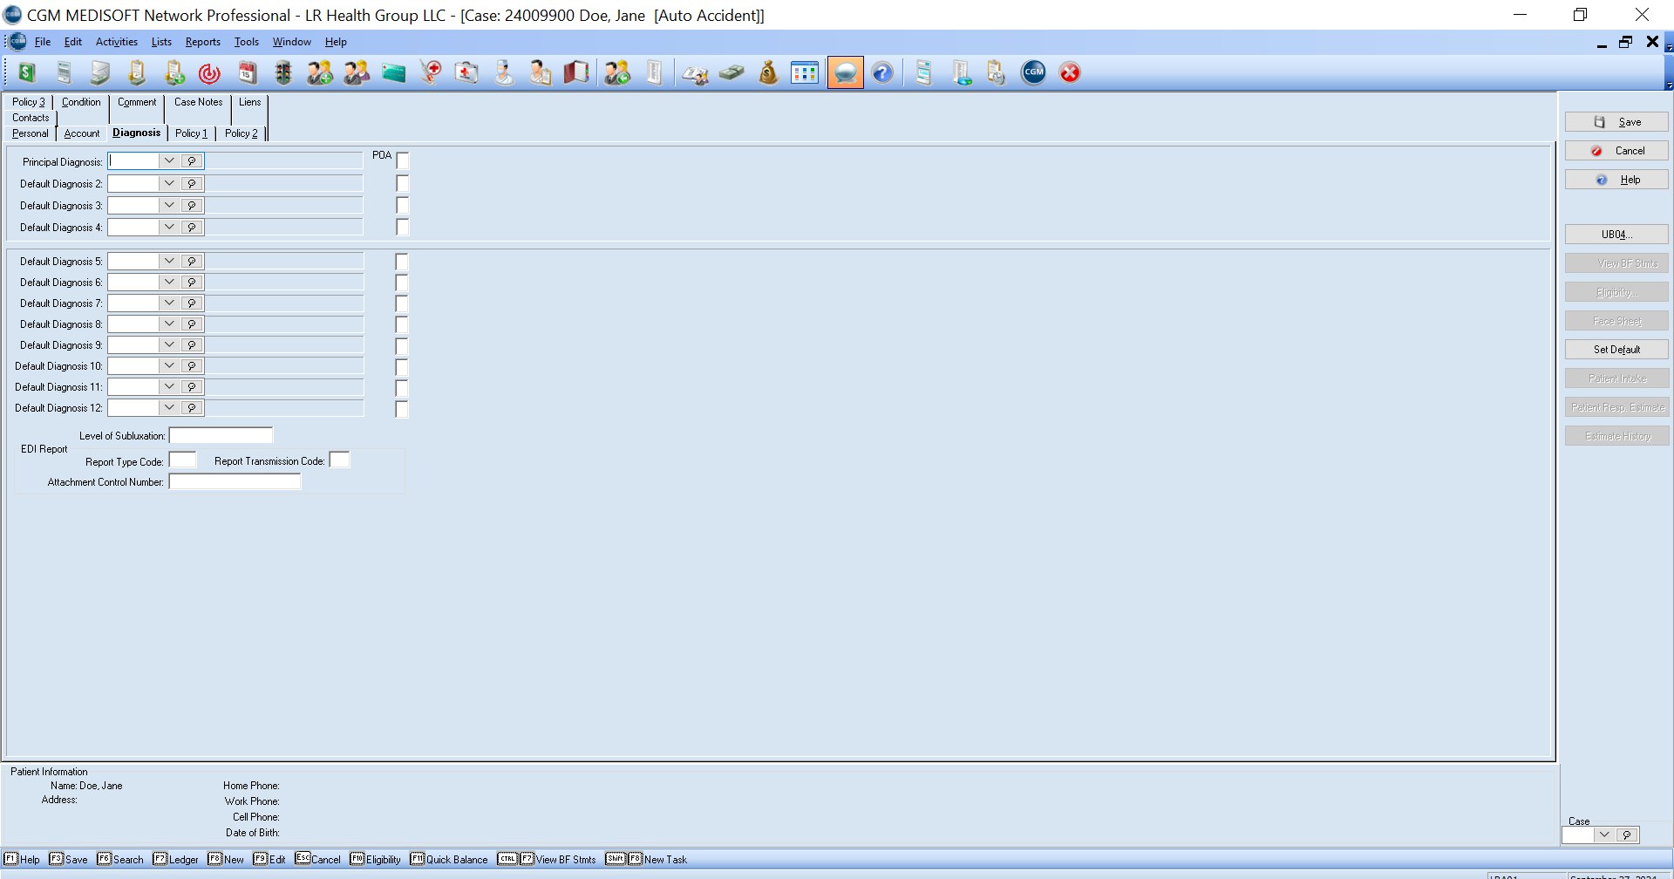1674x879 pixels.
Task: Check the box on Default Diagnosis 12 row
Action: coord(402,408)
